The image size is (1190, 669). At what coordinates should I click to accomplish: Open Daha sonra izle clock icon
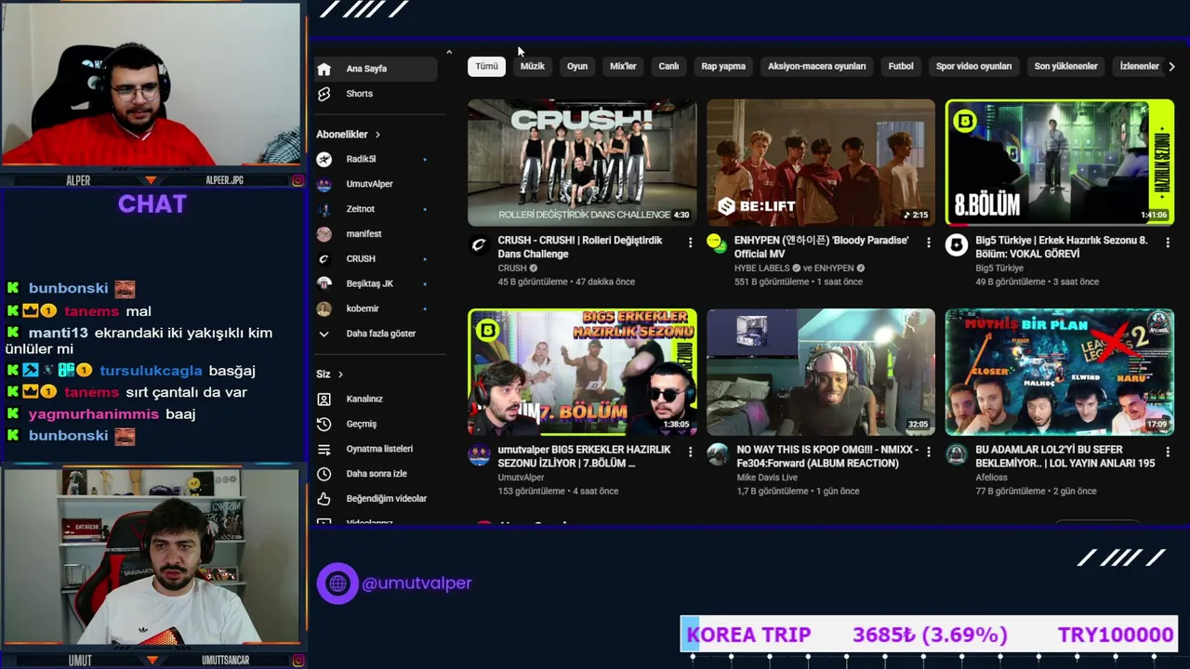pyautogui.click(x=324, y=474)
